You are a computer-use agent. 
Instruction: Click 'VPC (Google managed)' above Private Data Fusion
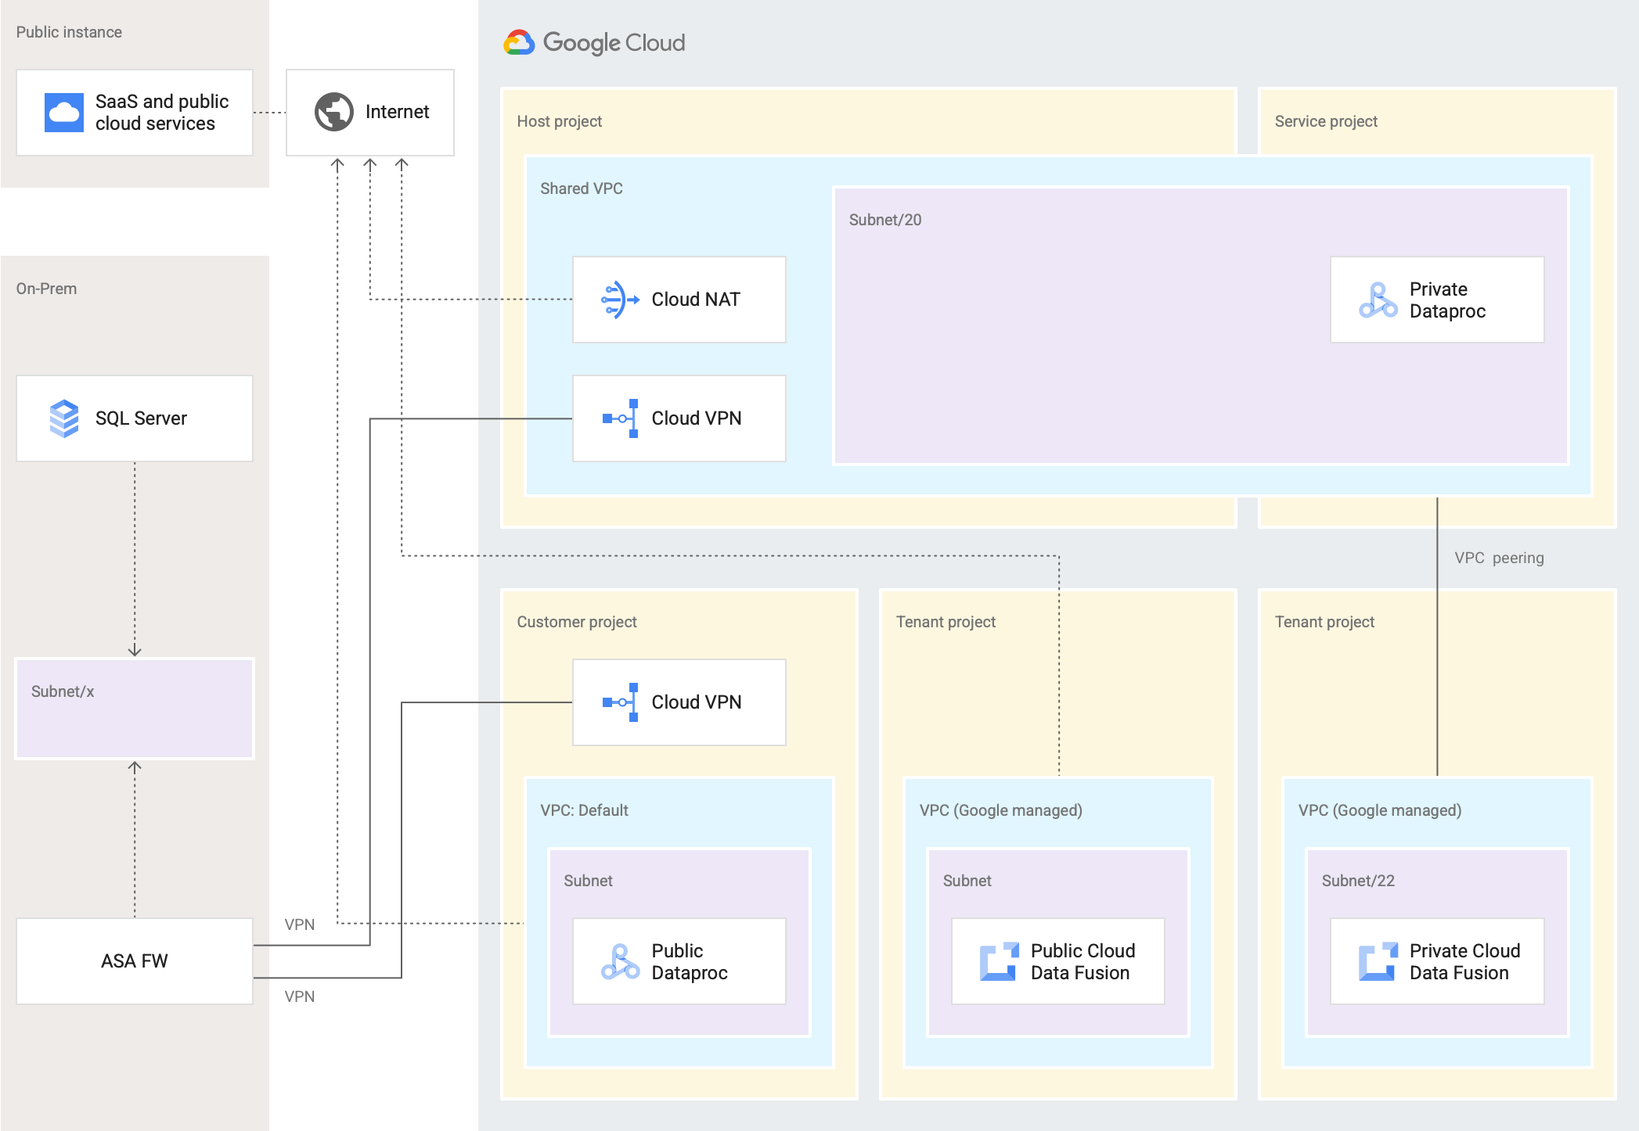click(1380, 810)
